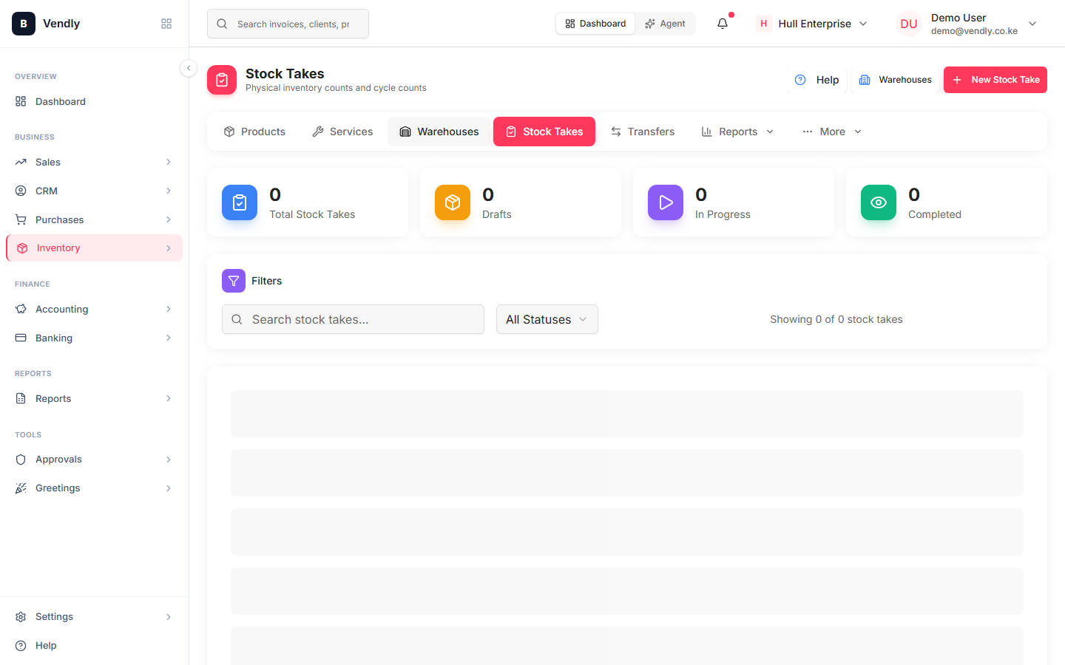Click the purple In Progress play icon
The width and height of the screenshot is (1065, 665).
pyautogui.click(x=666, y=202)
